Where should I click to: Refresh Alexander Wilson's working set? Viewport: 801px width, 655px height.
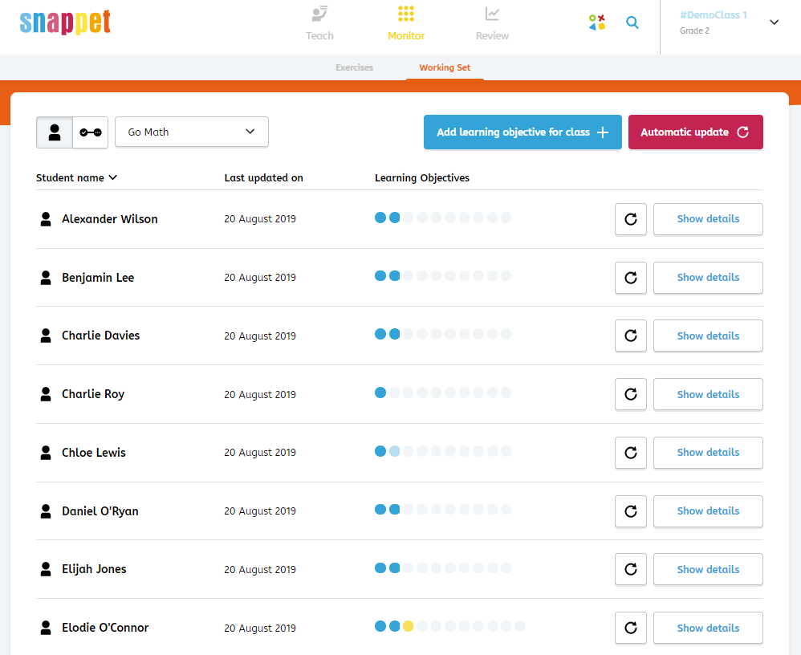[x=630, y=219]
